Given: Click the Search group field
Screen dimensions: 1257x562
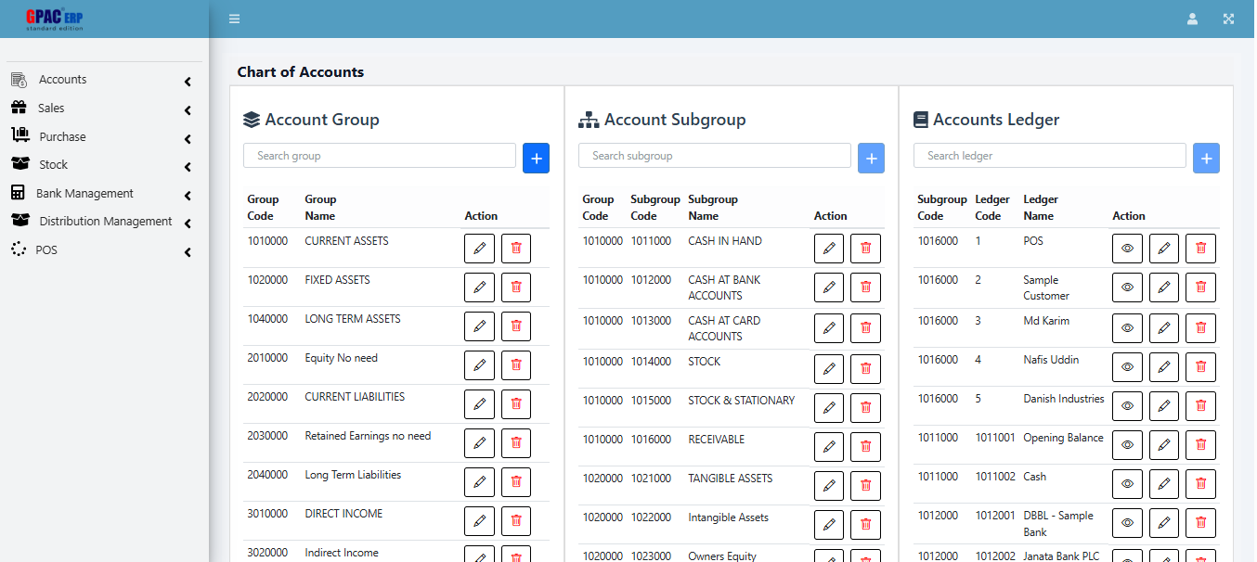Looking at the screenshot, I should point(380,156).
